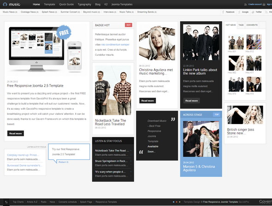Open the Interviews category link
The image size is (272, 206).
(110, 12)
